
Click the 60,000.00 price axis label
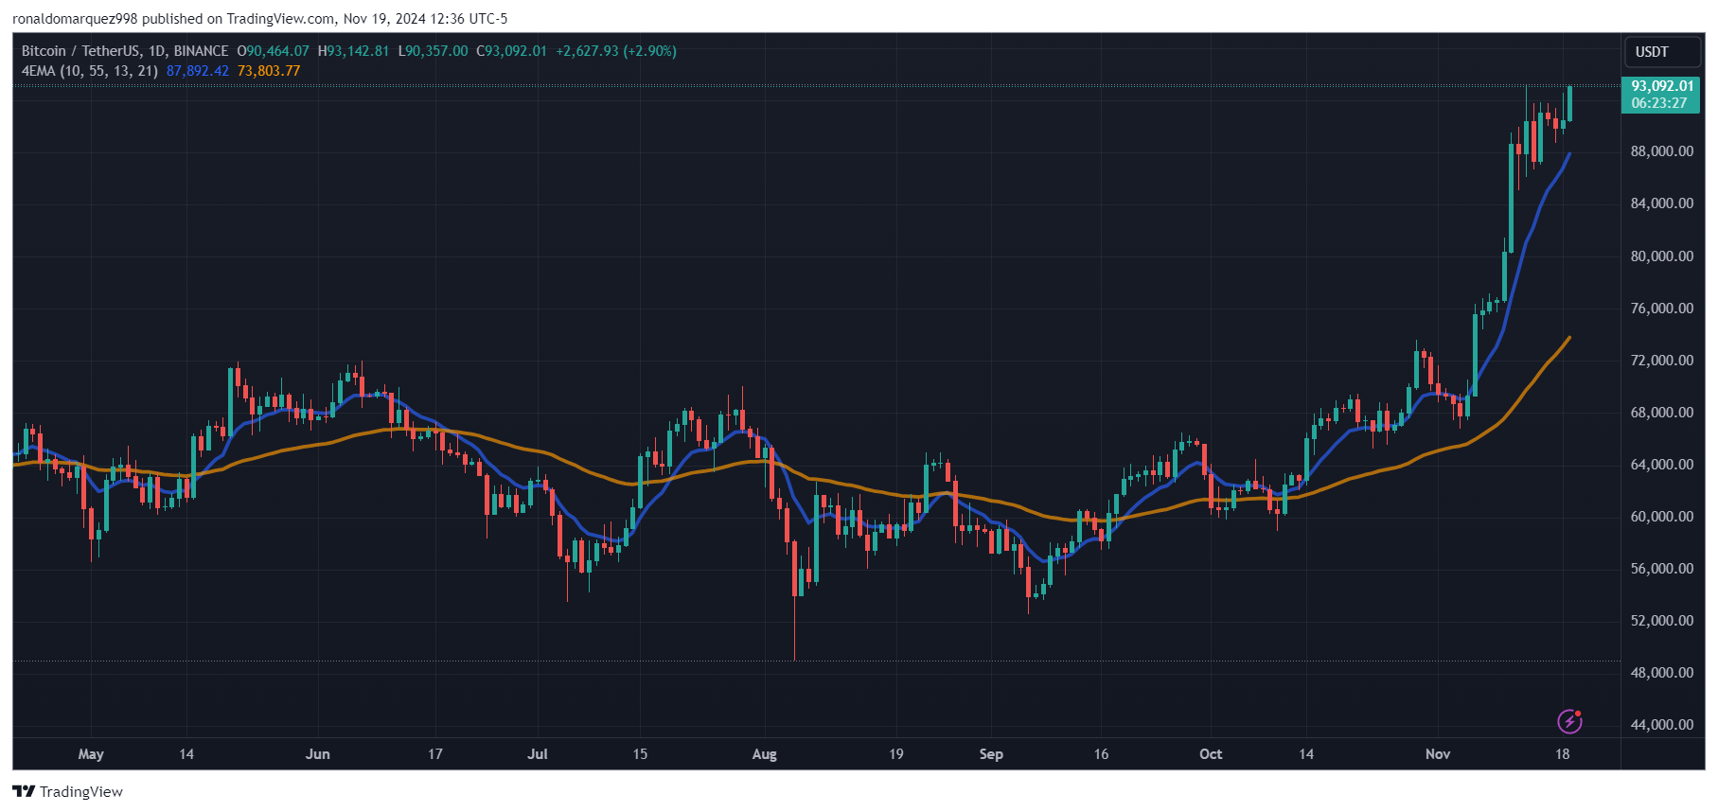tap(1661, 517)
